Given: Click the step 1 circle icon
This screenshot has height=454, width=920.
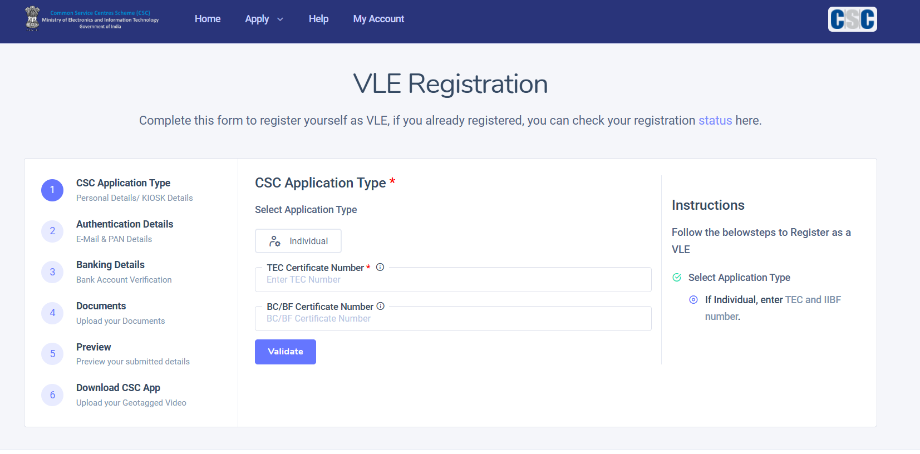Looking at the screenshot, I should coord(52,190).
